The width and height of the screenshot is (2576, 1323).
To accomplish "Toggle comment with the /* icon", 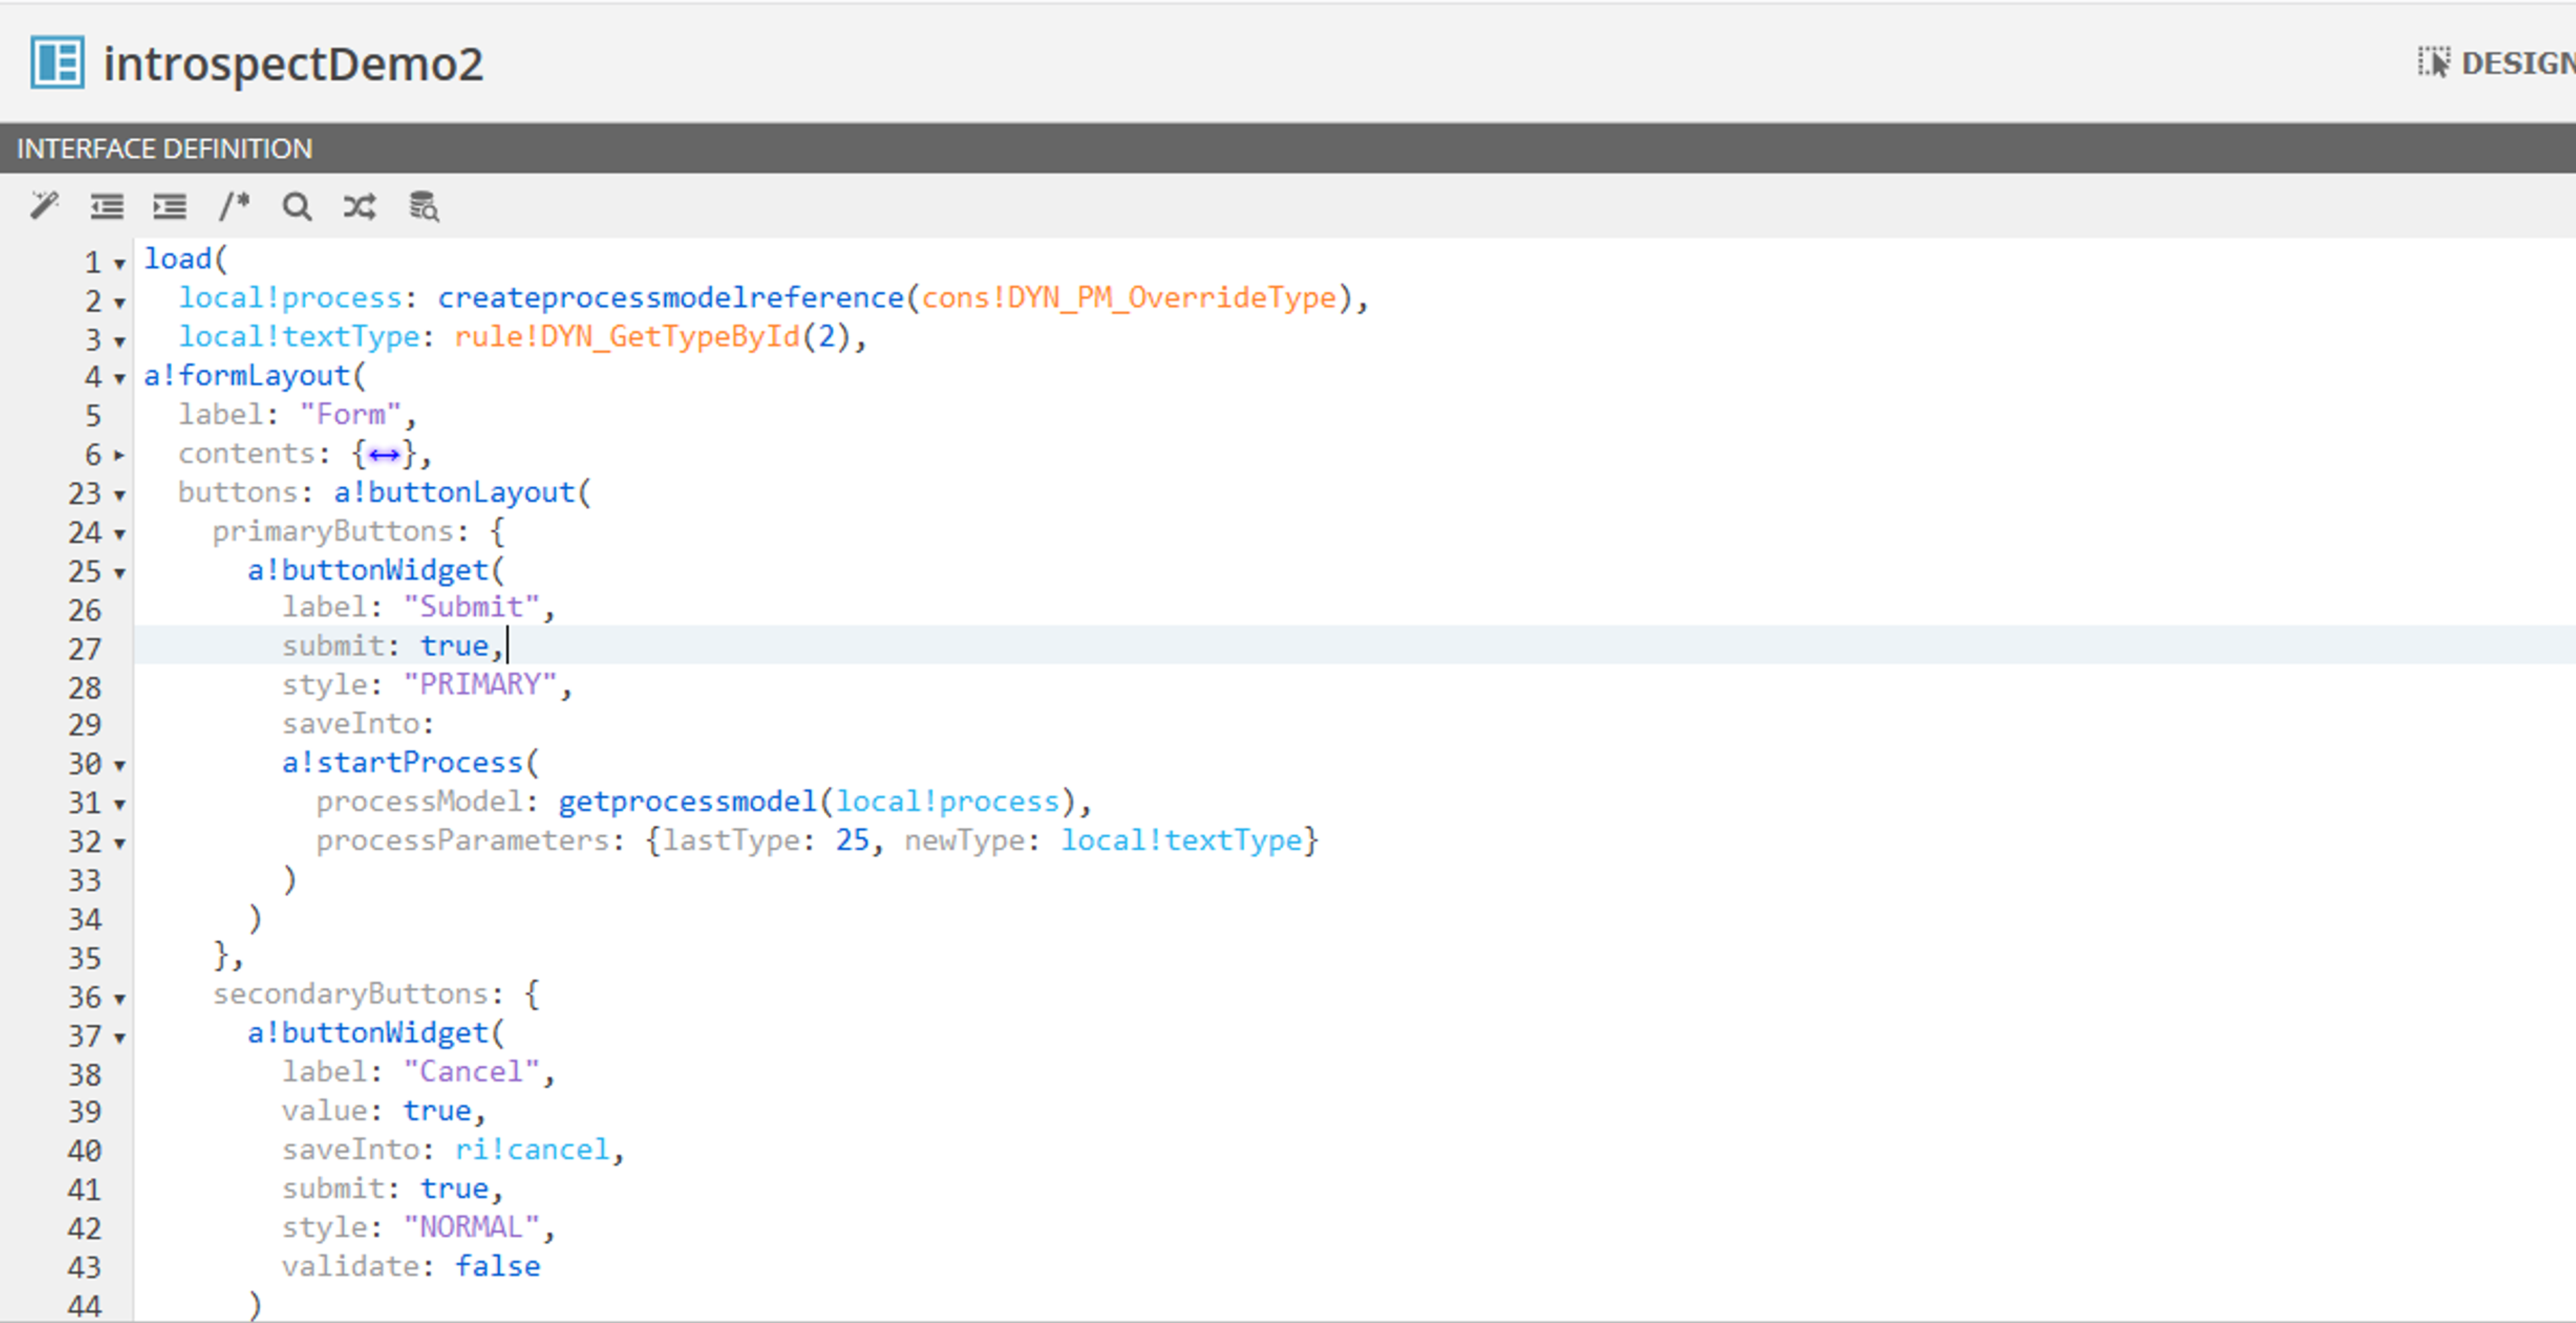I will point(234,206).
